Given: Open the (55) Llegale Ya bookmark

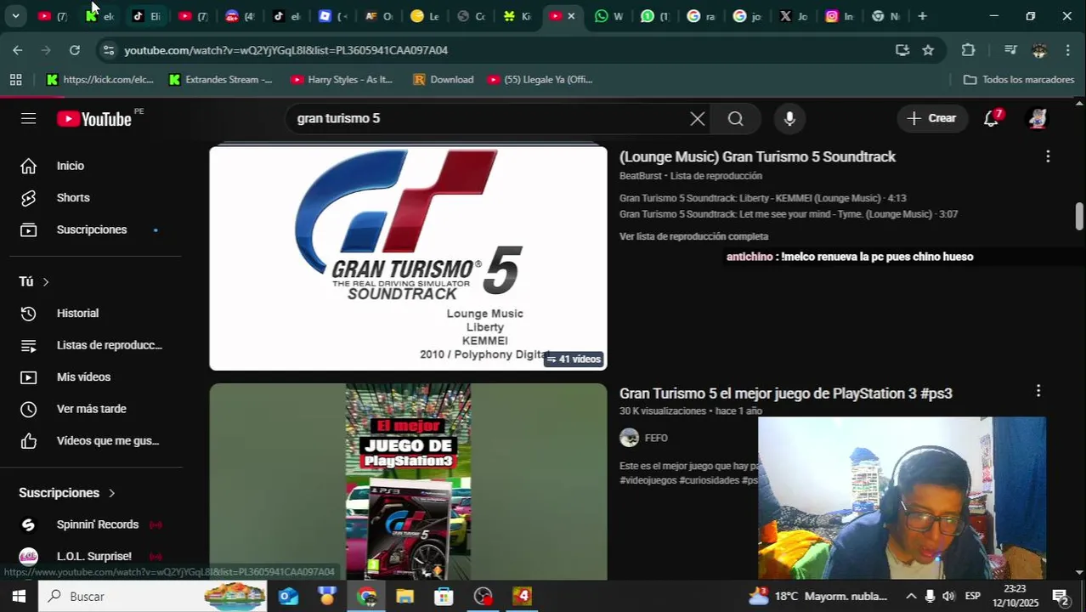Looking at the screenshot, I should 540,80.
